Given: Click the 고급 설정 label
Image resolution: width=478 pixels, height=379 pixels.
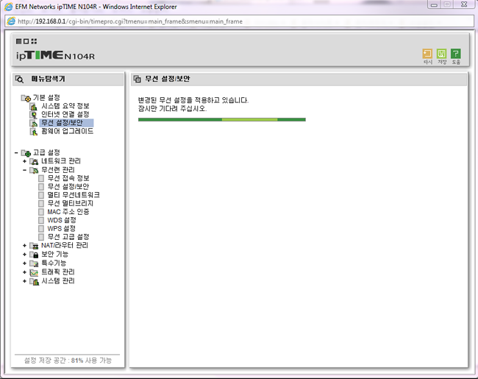Looking at the screenshot, I should [46, 152].
